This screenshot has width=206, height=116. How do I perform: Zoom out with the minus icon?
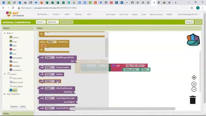click(x=194, y=89)
